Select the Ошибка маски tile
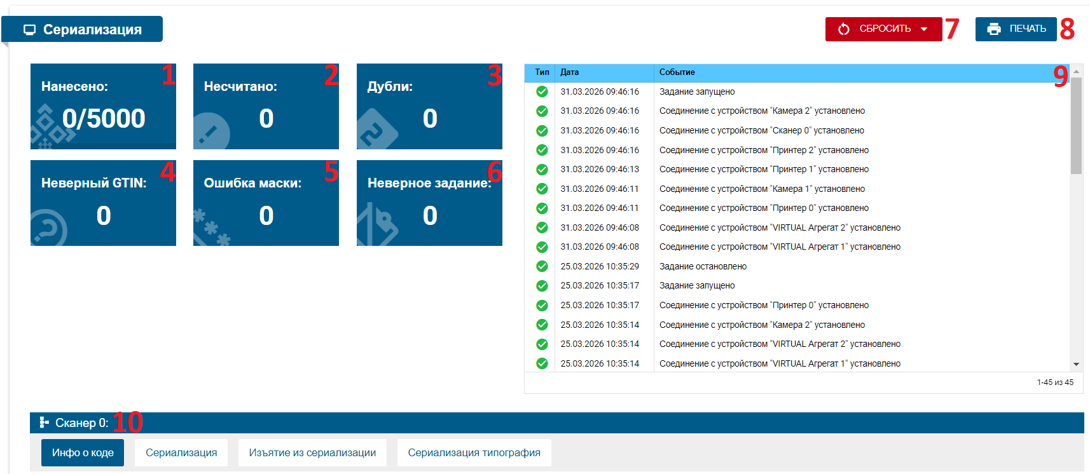This screenshot has width=1090, height=474. coord(266,203)
